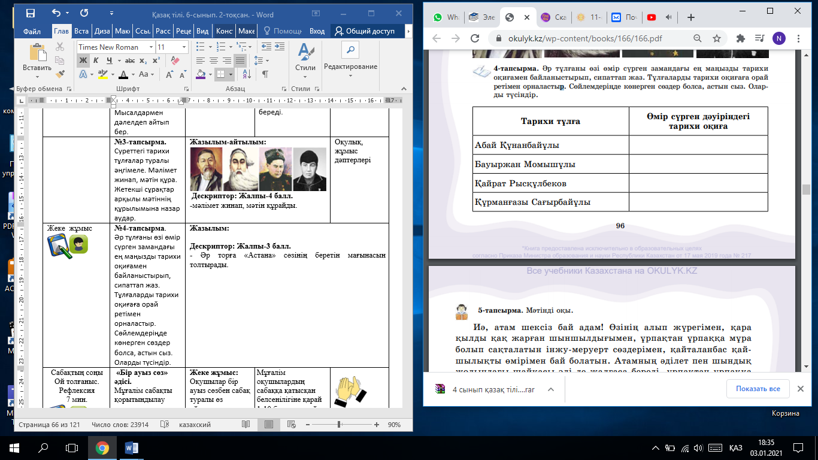Screen dimensions: 818x460
Task: Select the Format Painter brush icon
Action: 60,74
